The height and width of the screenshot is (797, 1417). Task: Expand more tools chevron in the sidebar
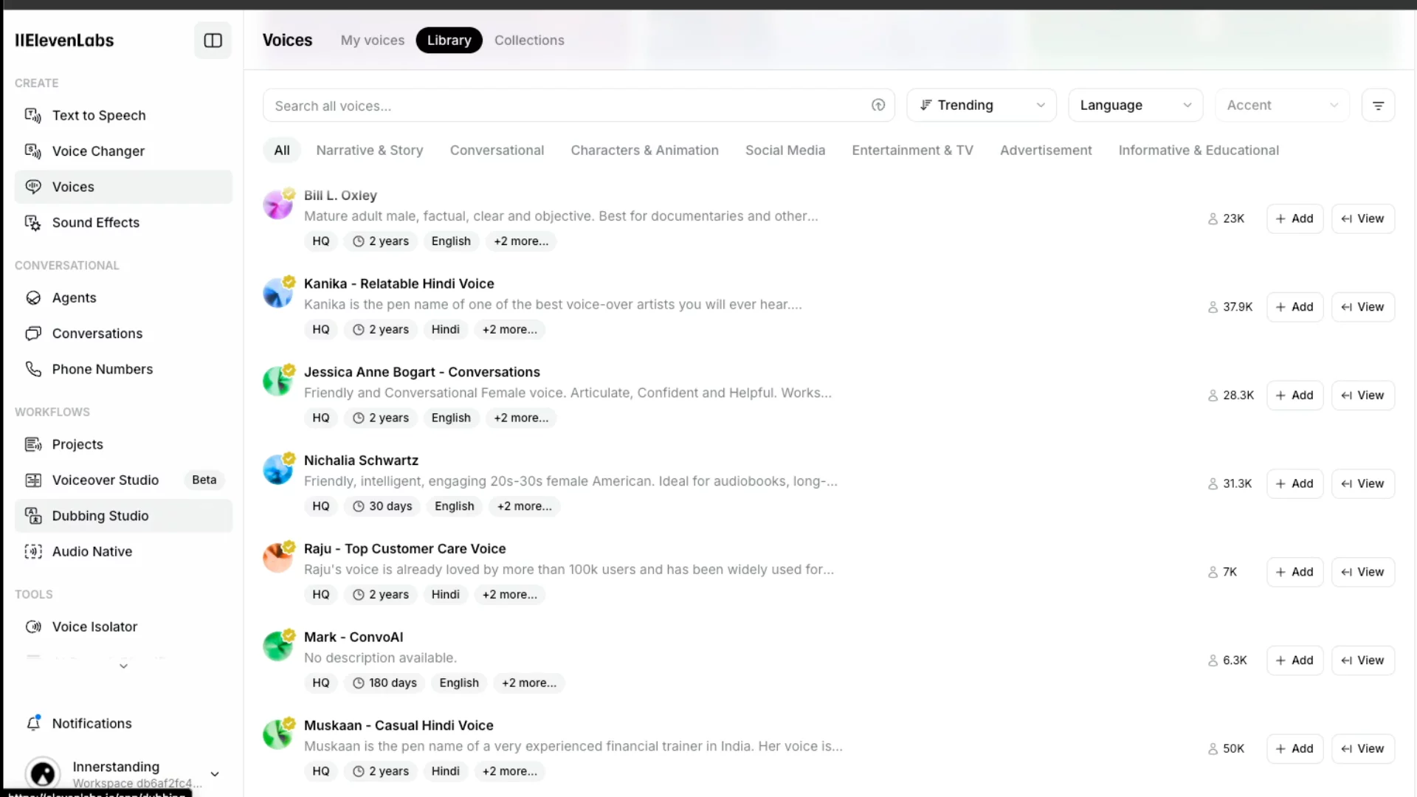coord(123,666)
